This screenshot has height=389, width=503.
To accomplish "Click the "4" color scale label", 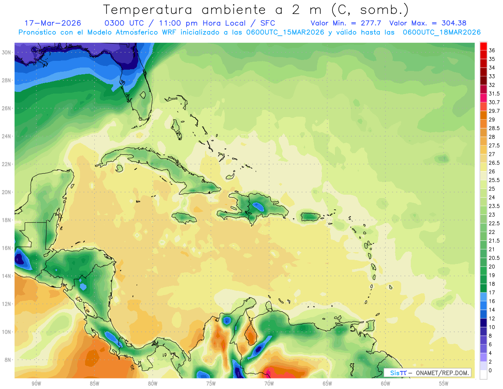I will pos(490,353).
